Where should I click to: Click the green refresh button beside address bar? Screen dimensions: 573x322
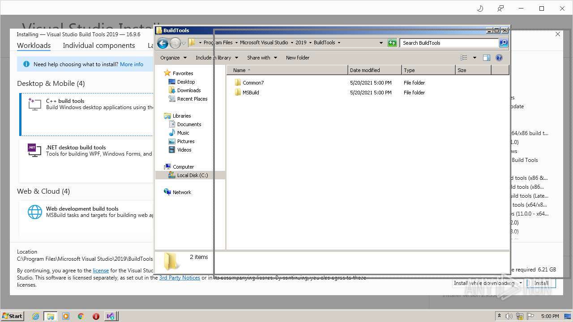pos(392,43)
